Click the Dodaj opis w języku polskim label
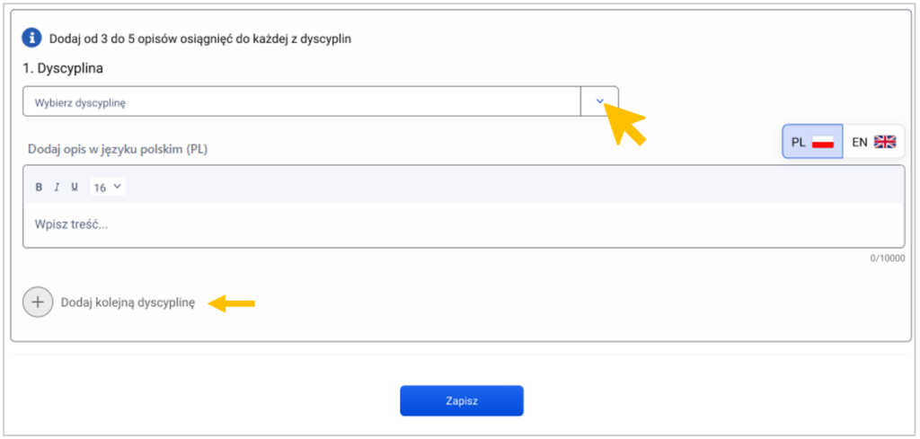The image size is (920, 439). coord(118,149)
